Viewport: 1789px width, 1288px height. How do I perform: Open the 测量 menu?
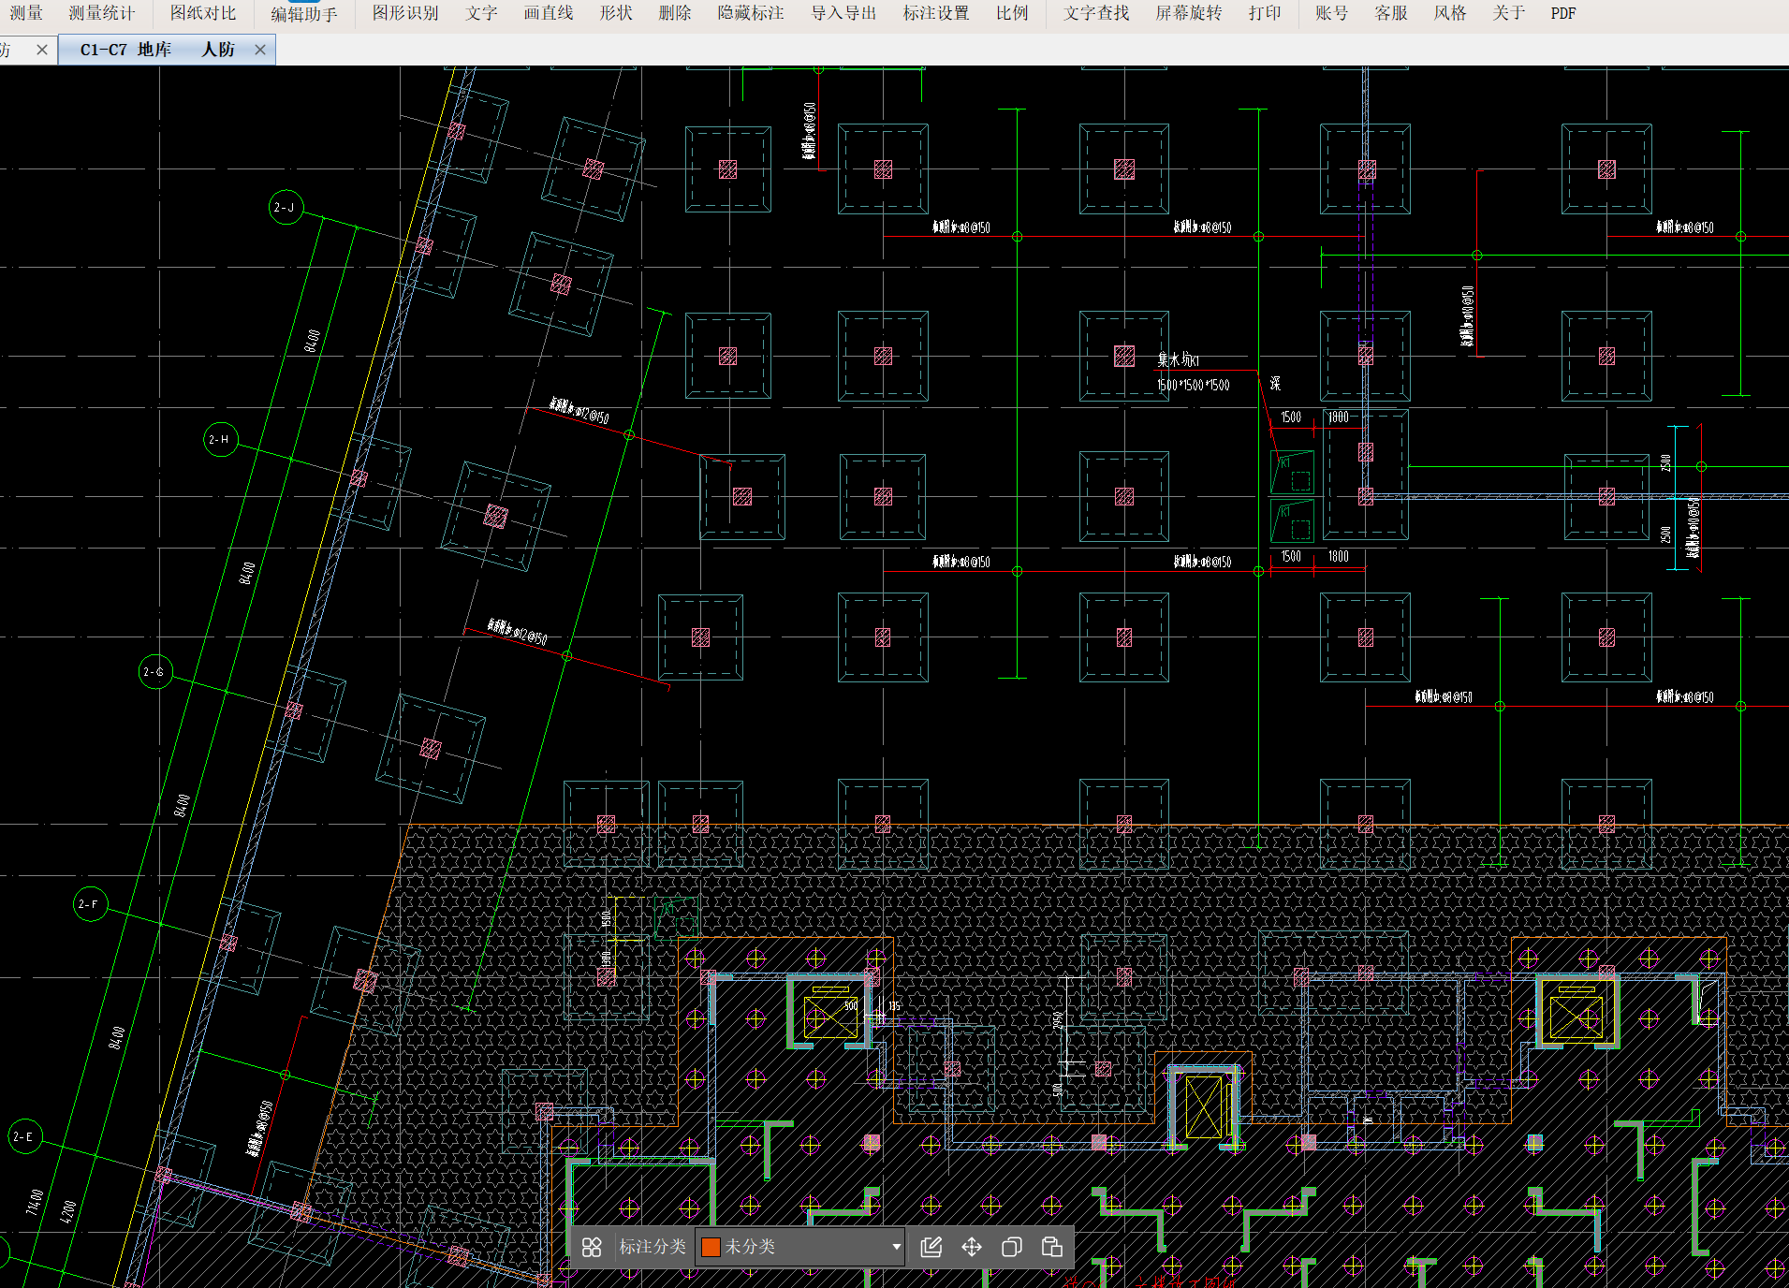pyautogui.click(x=26, y=13)
